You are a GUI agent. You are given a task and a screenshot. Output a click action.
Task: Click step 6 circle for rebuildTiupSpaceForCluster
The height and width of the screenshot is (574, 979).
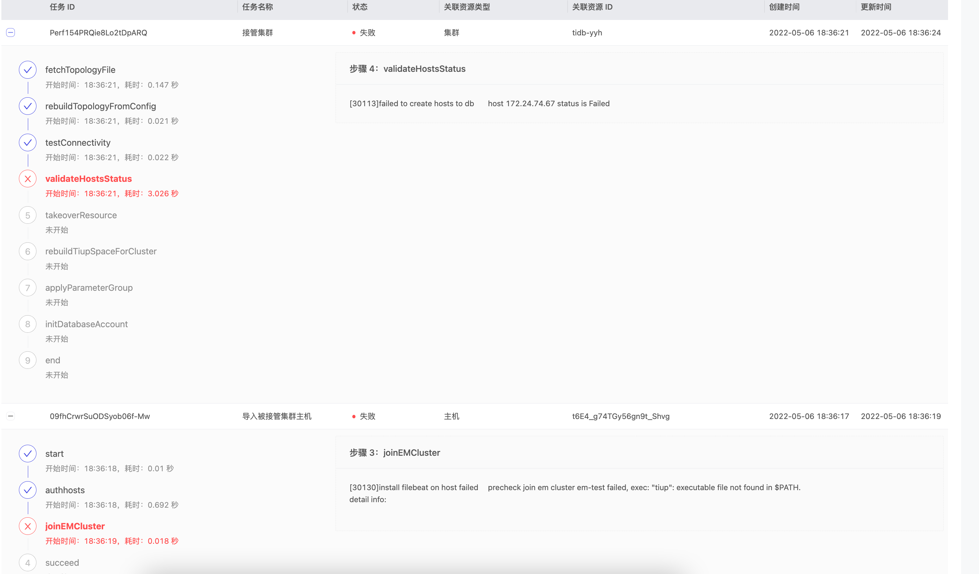[x=27, y=251]
